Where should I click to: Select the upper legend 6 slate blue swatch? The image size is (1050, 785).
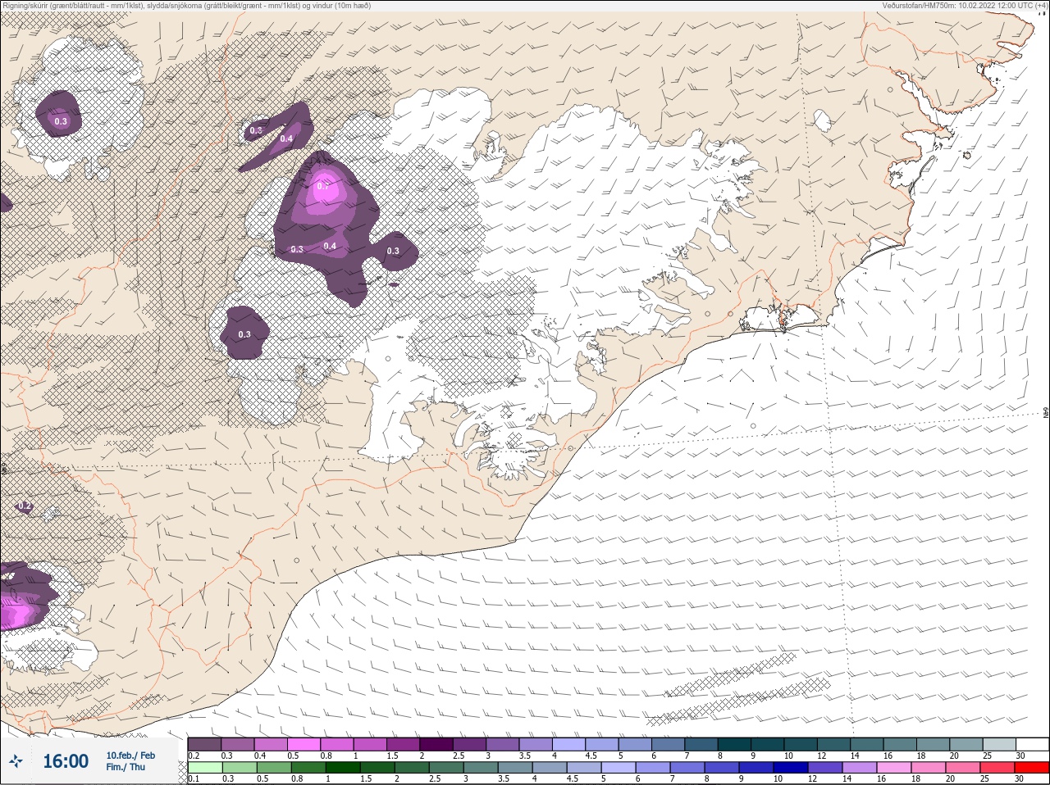click(x=668, y=744)
